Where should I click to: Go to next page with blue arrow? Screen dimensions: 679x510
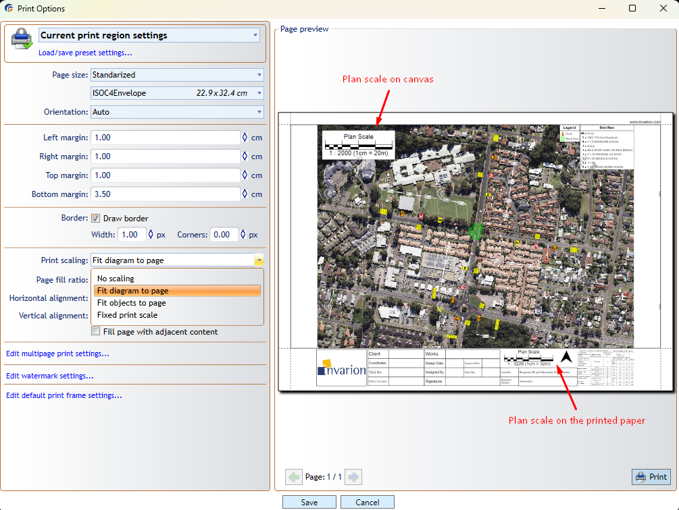353,477
